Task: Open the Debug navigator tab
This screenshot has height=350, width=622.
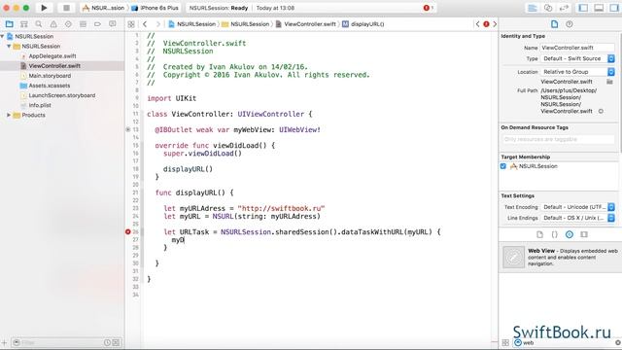Action: pos(83,24)
